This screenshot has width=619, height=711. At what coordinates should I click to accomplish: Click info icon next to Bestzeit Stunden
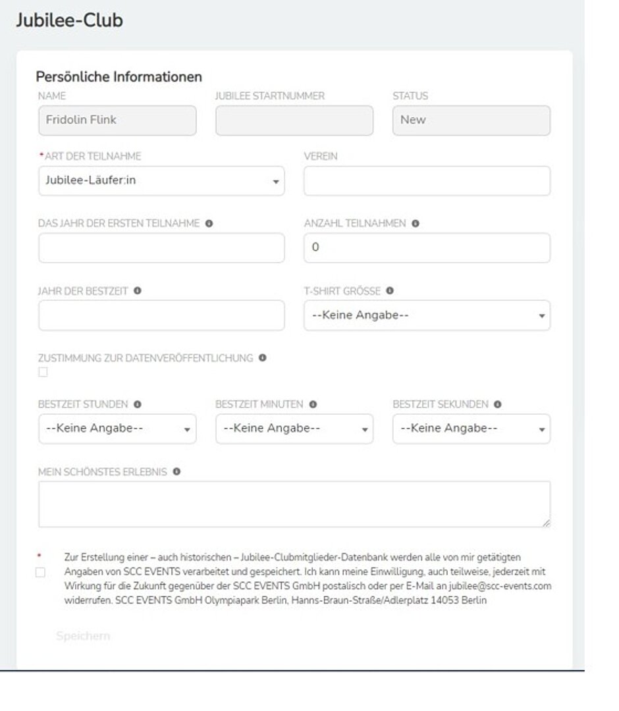[138, 404]
